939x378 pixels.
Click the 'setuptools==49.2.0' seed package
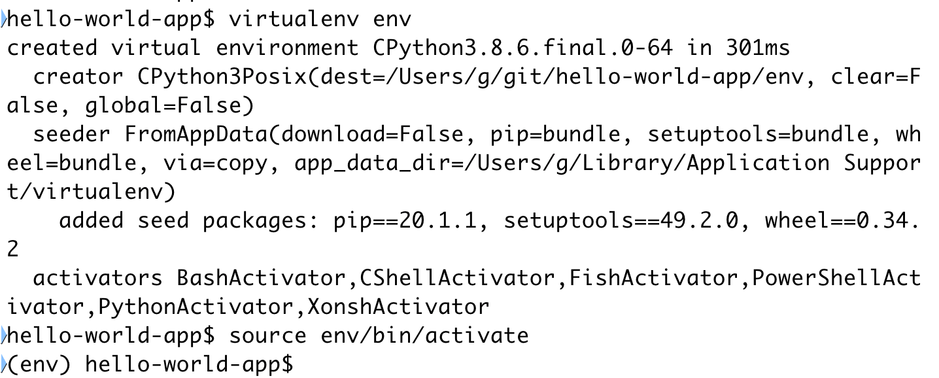[621, 220]
